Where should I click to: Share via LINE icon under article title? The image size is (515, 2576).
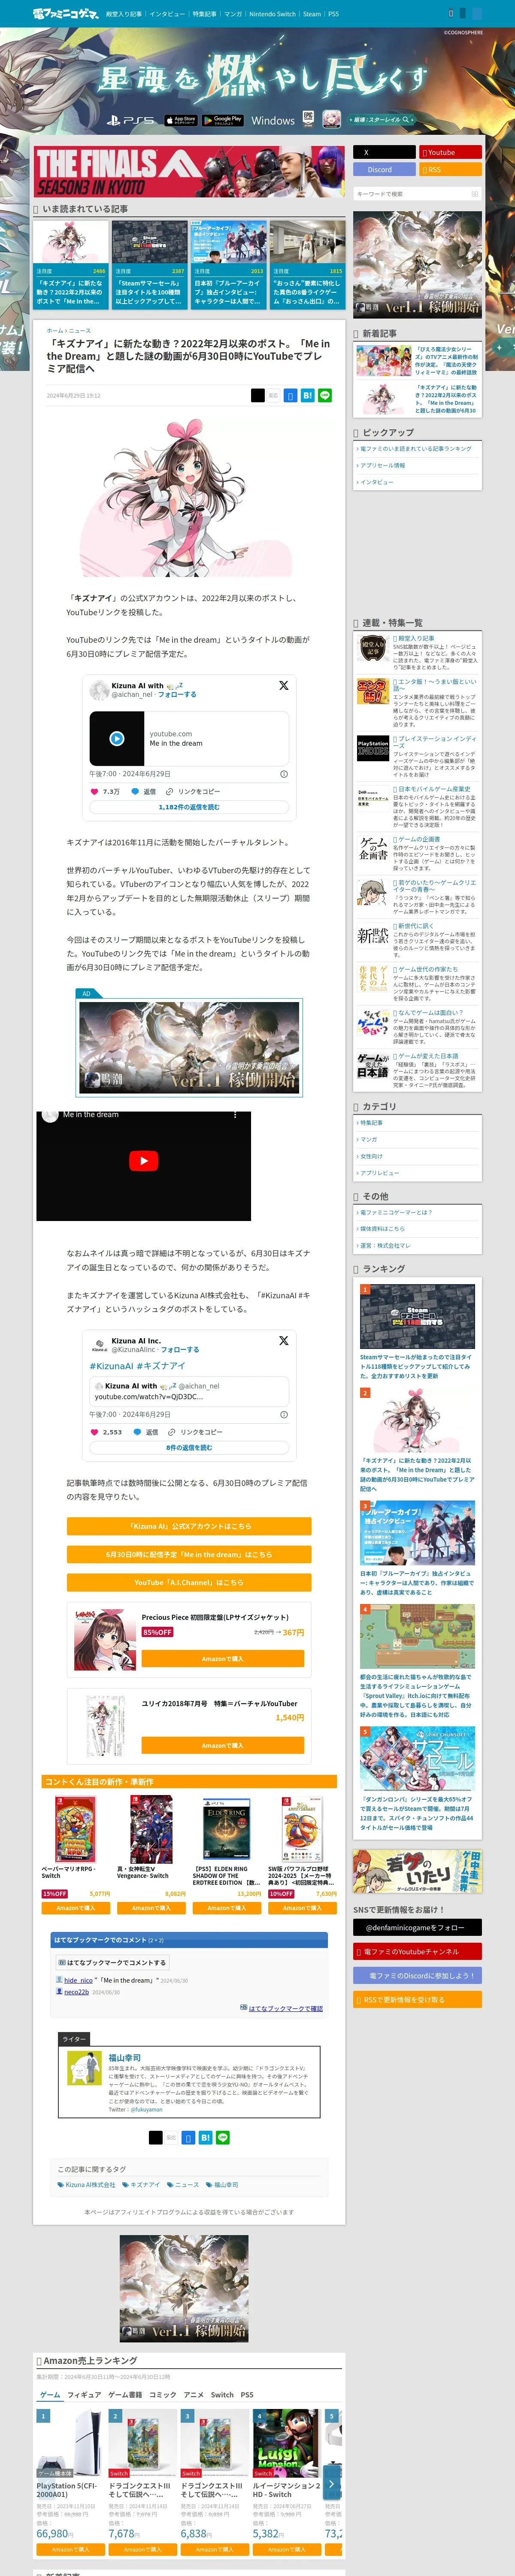pos(324,395)
